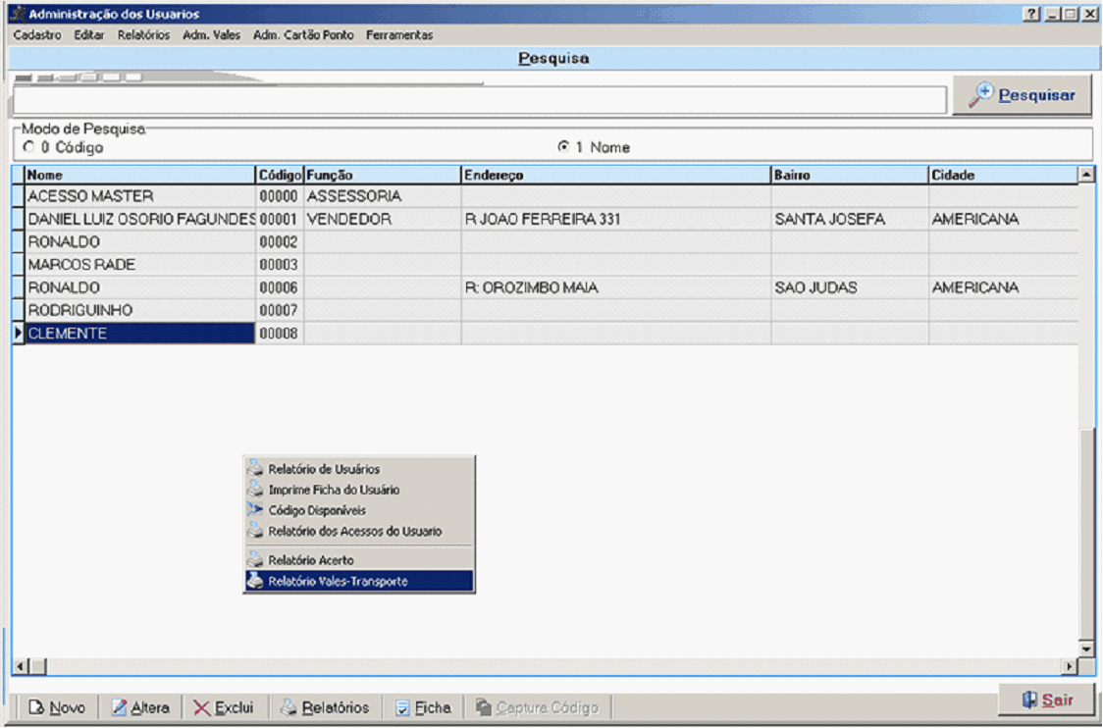The image size is (1103, 728).
Task: Click the icon beside Relatório dos Acessos do Usuario
Action: click(x=255, y=532)
